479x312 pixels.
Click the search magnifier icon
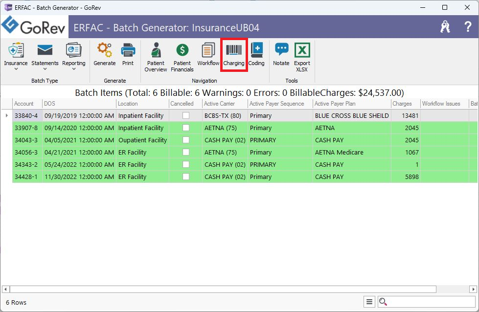tap(383, 302)
